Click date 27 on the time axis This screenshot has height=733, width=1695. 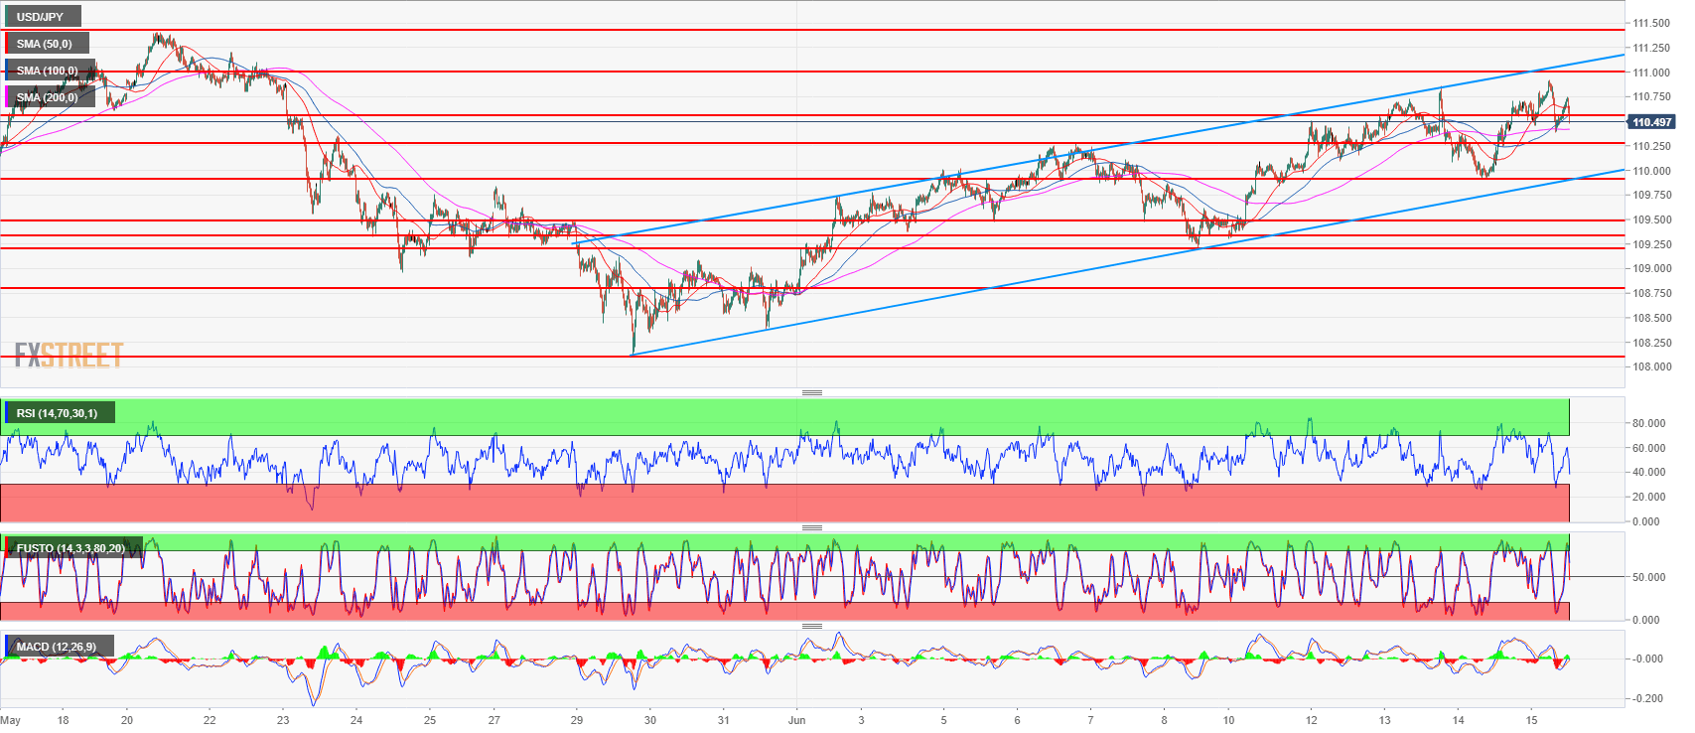(494, 720)
